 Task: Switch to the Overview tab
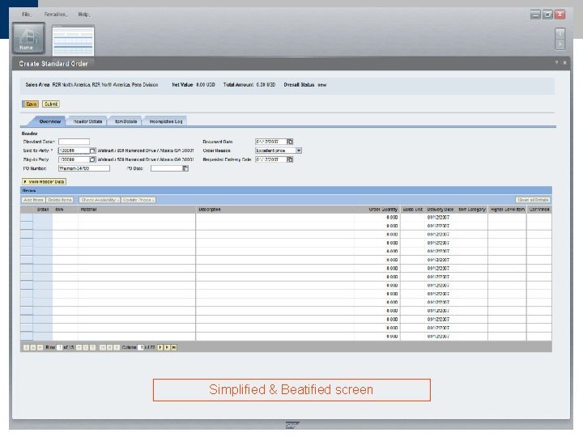coord(49,121)
